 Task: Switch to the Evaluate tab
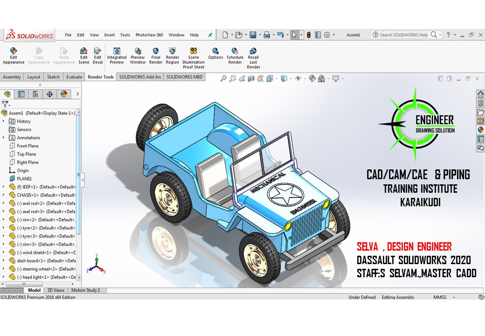74,77
